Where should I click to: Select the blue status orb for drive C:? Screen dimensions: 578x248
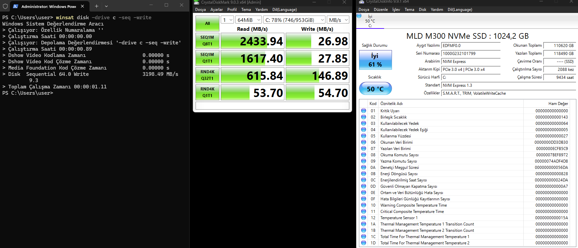tap(359, 16)
